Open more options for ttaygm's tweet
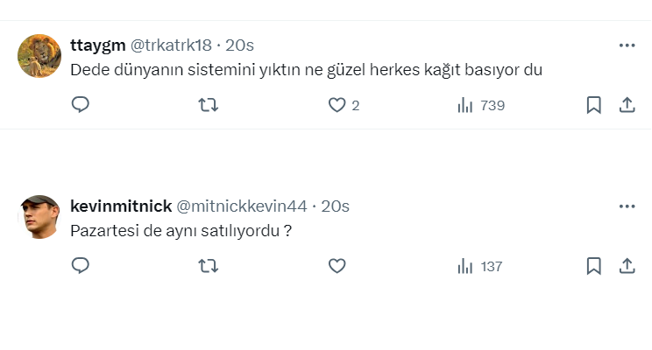 (627, 45)
